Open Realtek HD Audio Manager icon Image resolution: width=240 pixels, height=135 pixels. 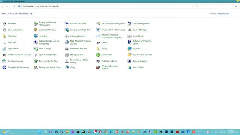coord(4,55)
